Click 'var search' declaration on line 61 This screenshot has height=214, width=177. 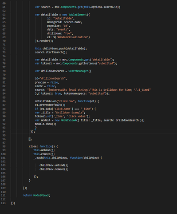pyautogui.click(x=43, y=7)
